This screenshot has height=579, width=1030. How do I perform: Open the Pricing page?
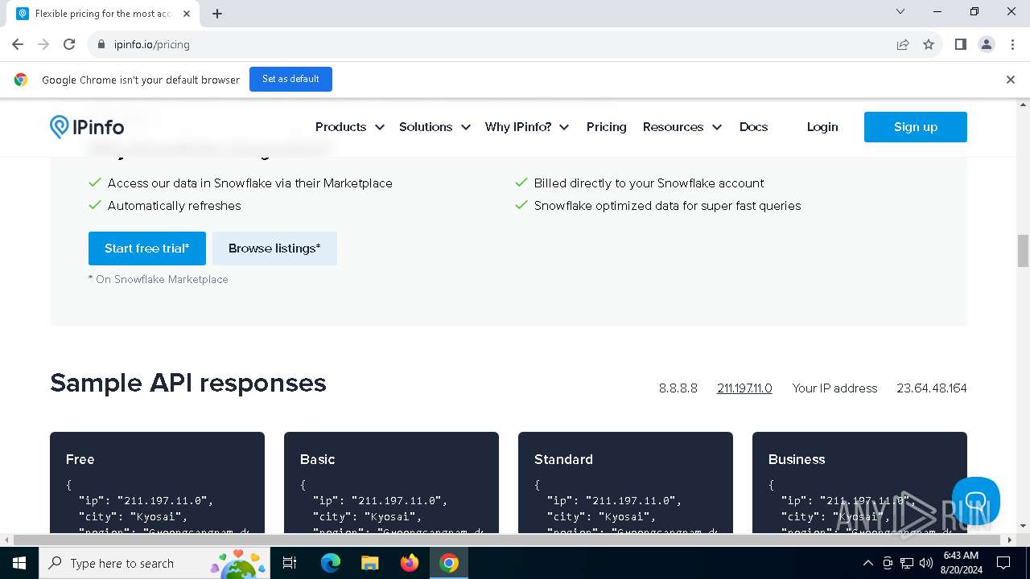click(x=607, y=127)
